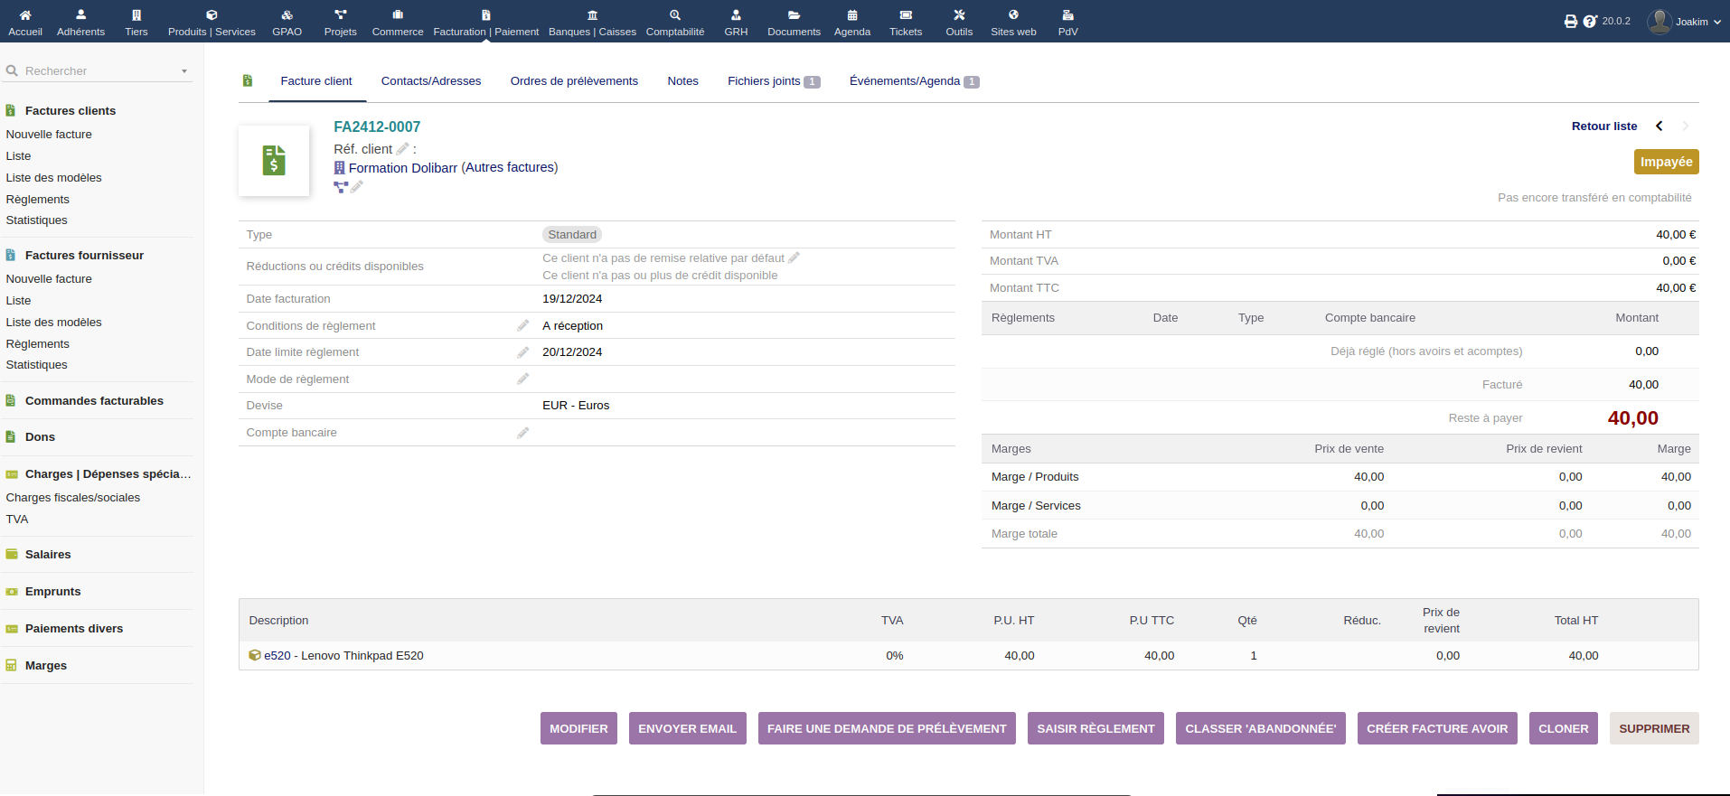Click the project link icon under customer name
The height and width of the screenshot is (796, 1730).
[x=341, y=187]
